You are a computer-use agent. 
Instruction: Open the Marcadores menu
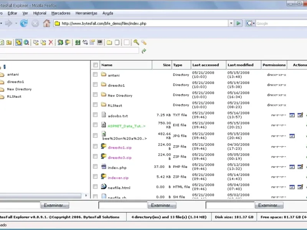[61, 13]
